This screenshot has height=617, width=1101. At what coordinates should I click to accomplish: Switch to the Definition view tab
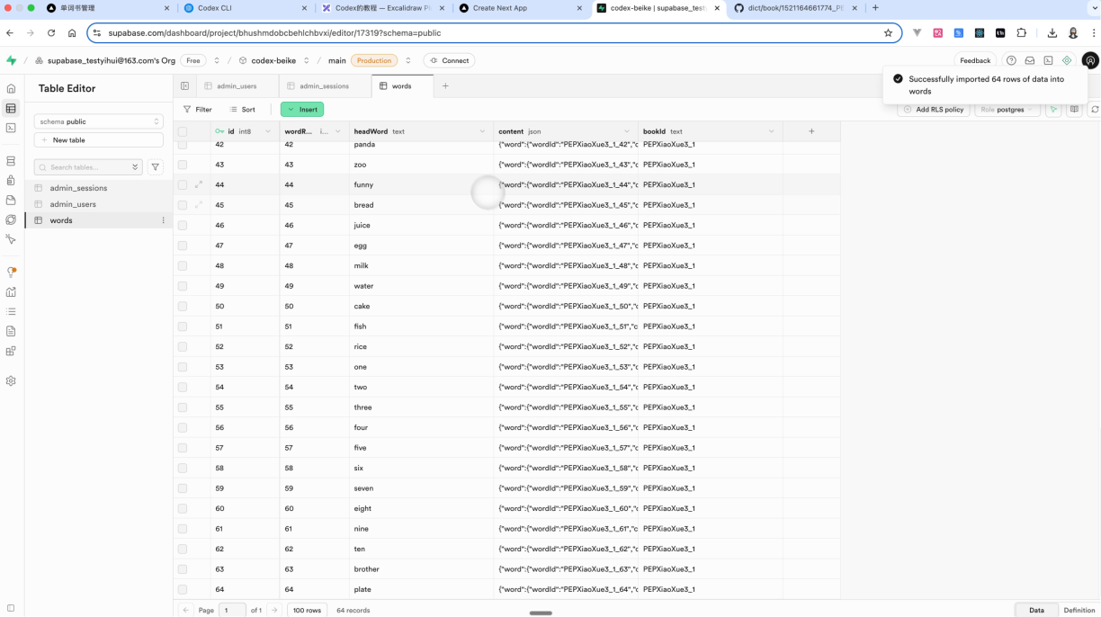(x=1079, y=610)
